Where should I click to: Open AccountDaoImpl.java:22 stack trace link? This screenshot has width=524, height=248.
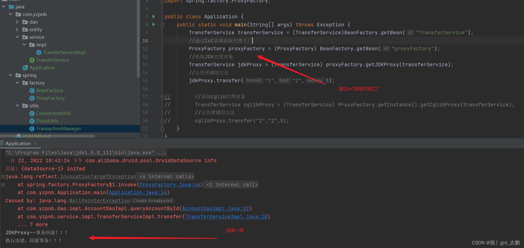click(x=216, y=208)
